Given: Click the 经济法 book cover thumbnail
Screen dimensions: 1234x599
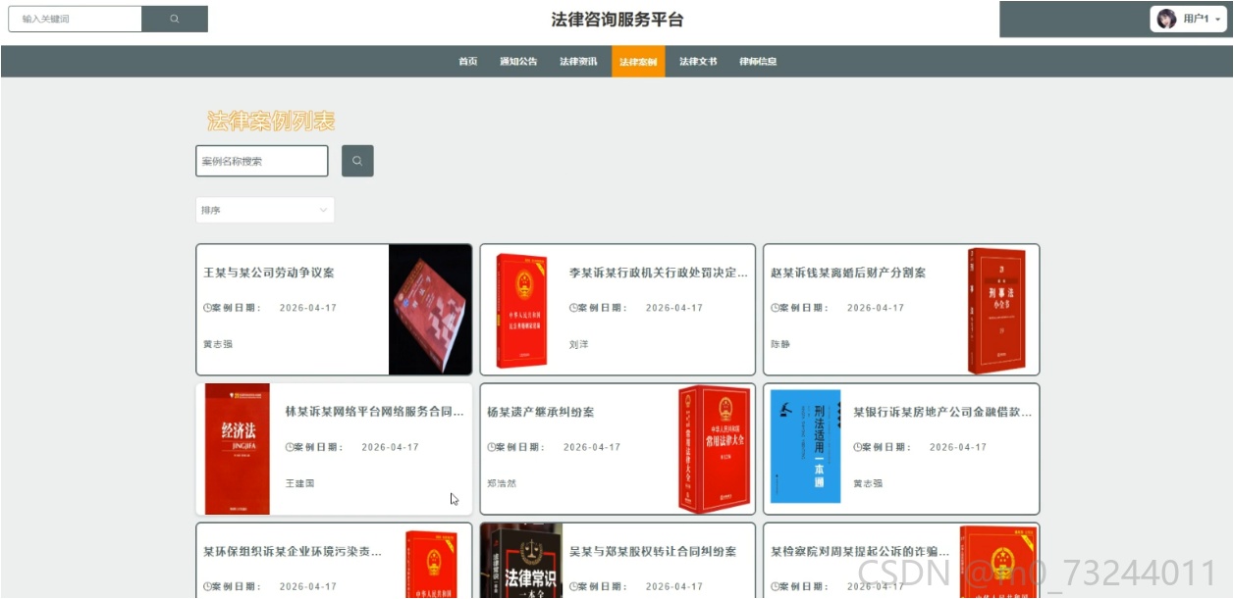Looking at the screenshot, I should 238,449.
